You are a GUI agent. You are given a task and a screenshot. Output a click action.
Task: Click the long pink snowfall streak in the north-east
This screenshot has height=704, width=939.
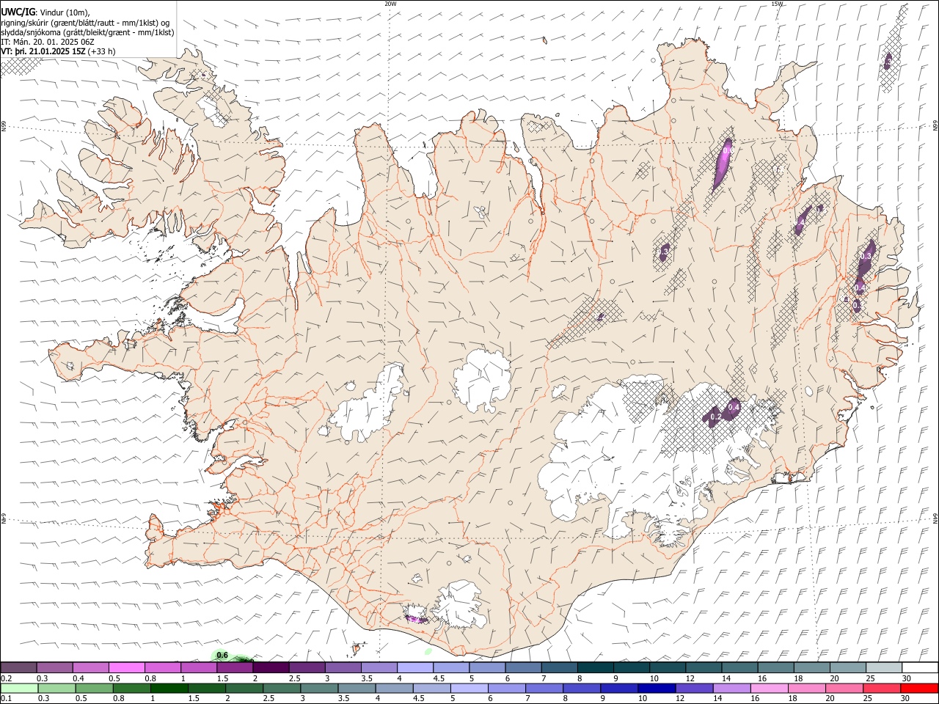click(723, 164)
